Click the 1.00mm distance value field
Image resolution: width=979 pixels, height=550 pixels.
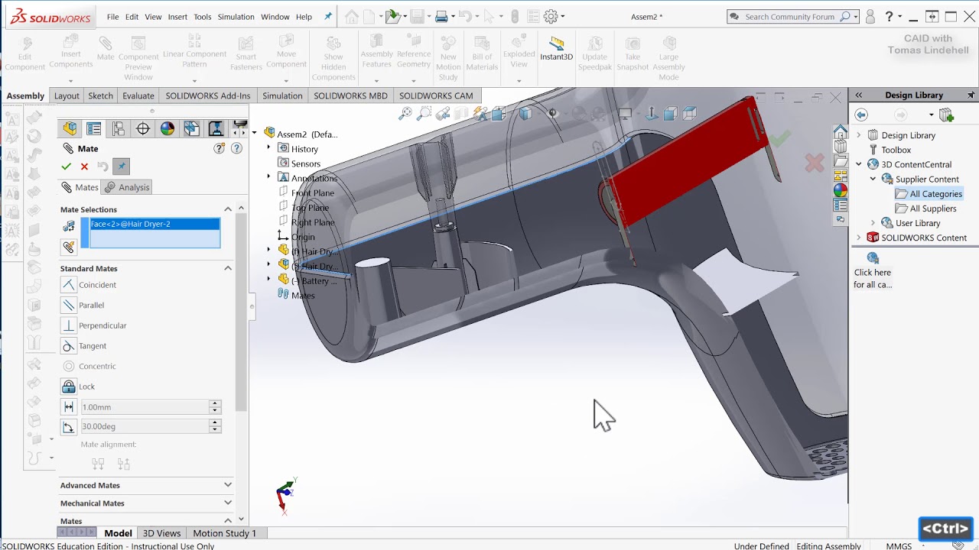[145, 407]
